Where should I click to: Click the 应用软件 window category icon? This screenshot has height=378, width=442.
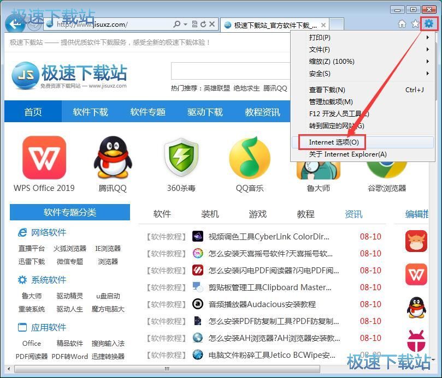22,327
